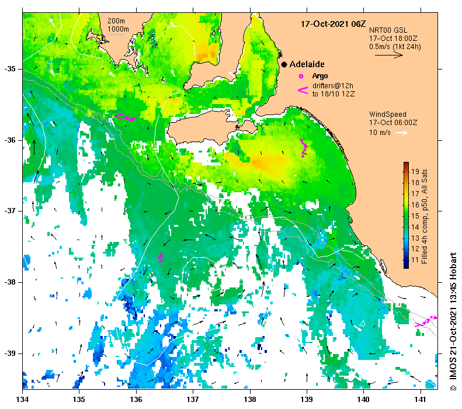This screenshot has height=409, width=462.
Task: Click the IMOS copyright timestamp text
Action: (x=453, y=322)
